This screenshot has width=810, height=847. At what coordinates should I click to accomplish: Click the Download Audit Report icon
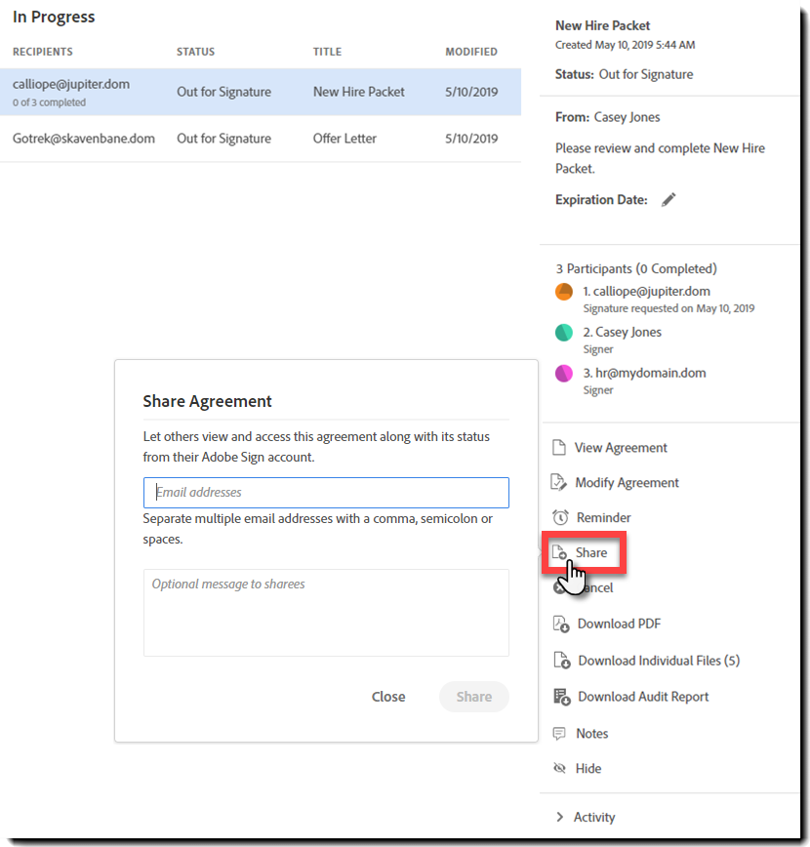pos(561,697)
